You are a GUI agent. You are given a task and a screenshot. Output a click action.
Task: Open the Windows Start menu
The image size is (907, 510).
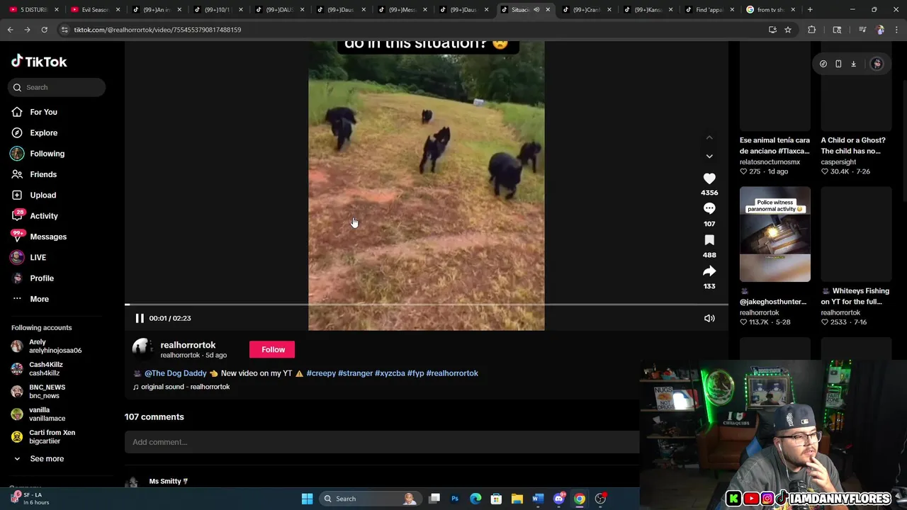tap(307, 499)
